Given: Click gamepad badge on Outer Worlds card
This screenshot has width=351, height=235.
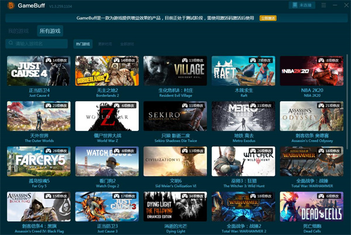Looking at the screenshot, I should tap(56, 106).
